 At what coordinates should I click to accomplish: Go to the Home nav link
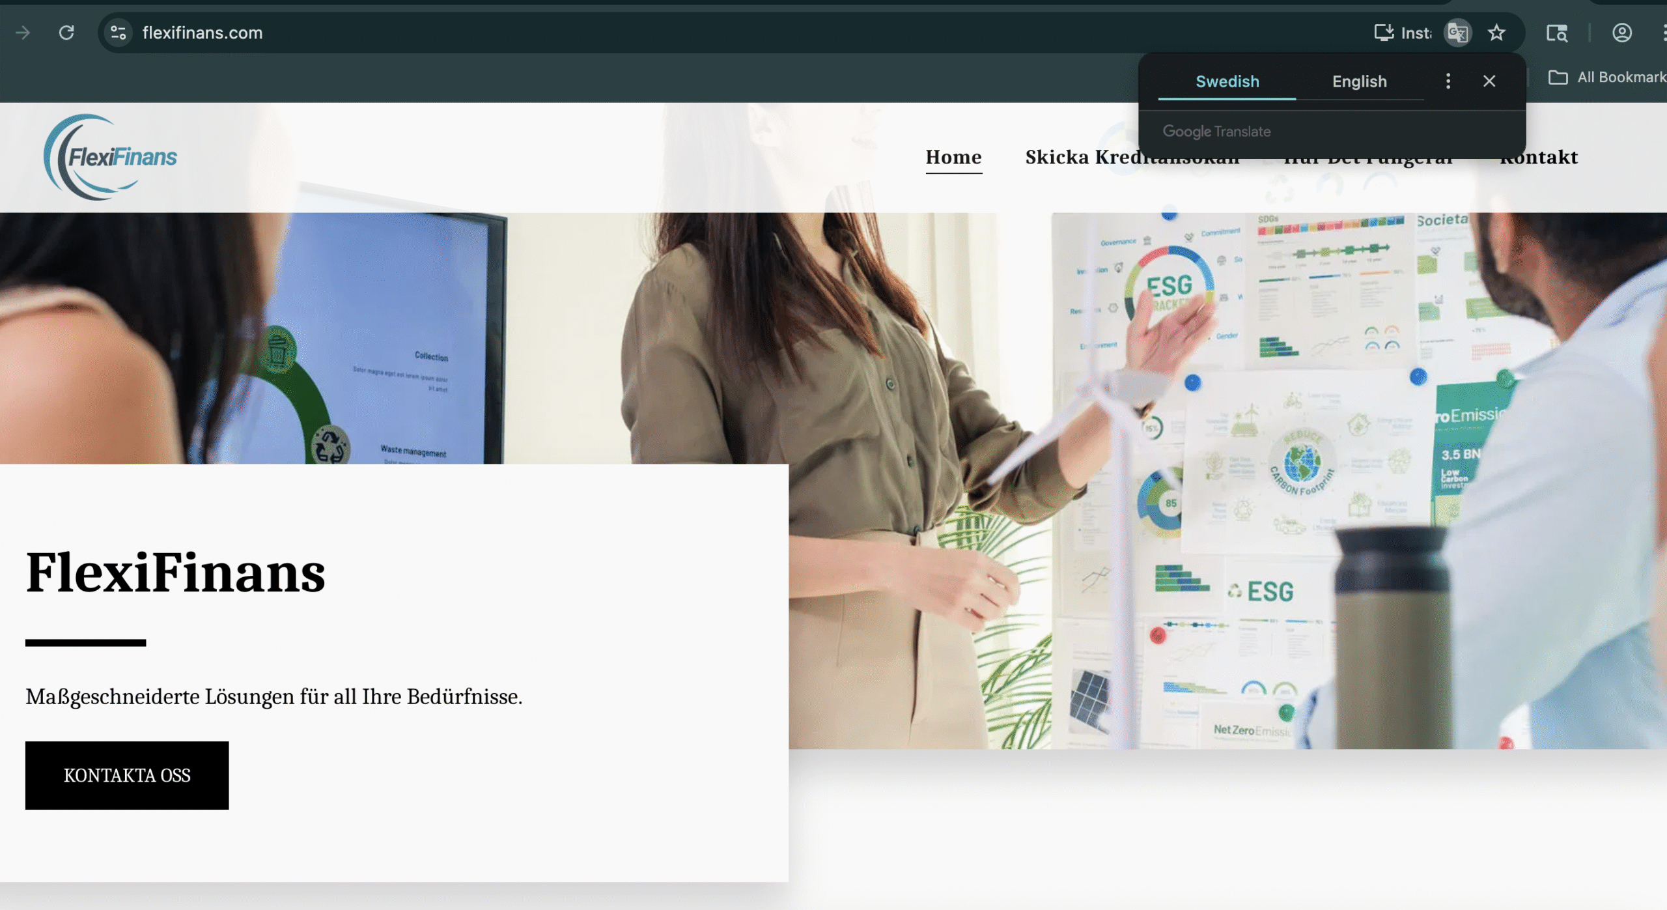(953, 157)
